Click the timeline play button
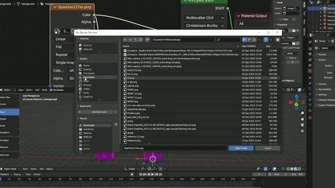 point(152,174)
